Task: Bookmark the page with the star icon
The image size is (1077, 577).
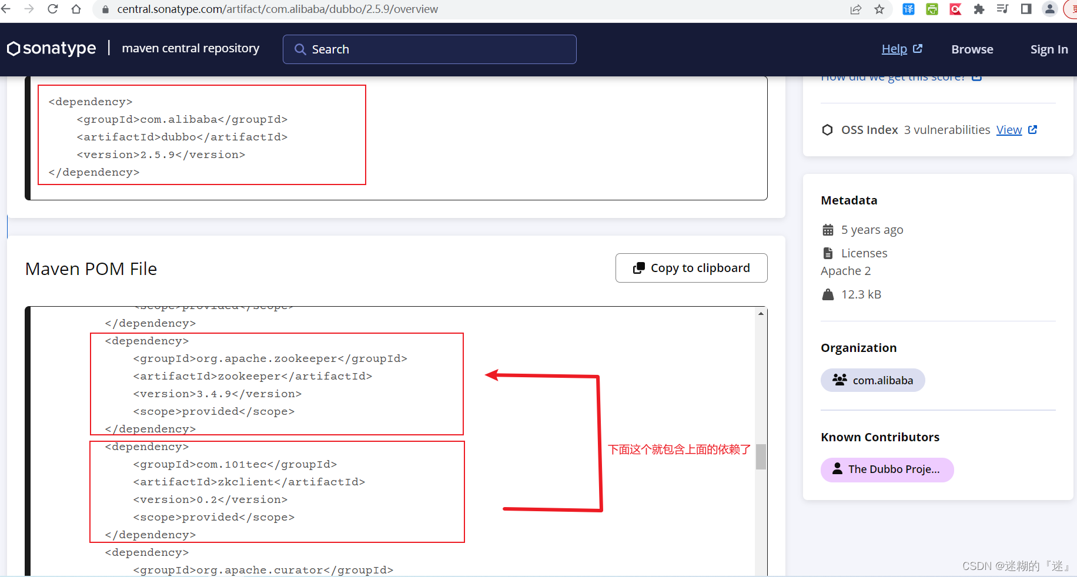Action: (879, 9)
